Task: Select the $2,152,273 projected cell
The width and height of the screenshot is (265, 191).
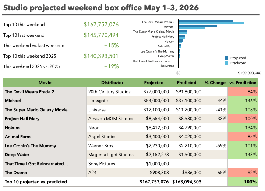Action: [154, 155]
